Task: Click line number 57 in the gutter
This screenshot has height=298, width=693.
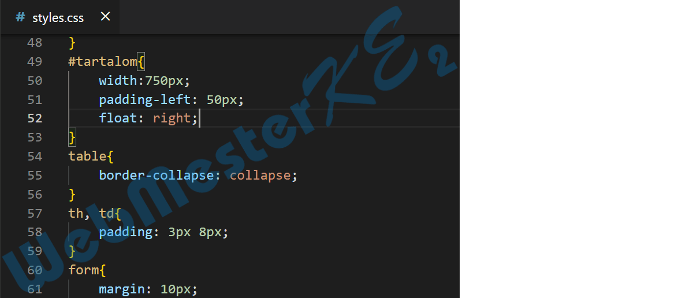Action: (x=35, y=213)
